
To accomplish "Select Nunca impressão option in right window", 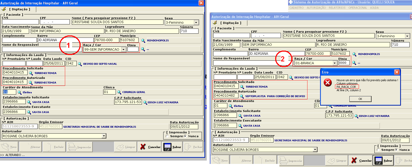I will coord(396,150).
